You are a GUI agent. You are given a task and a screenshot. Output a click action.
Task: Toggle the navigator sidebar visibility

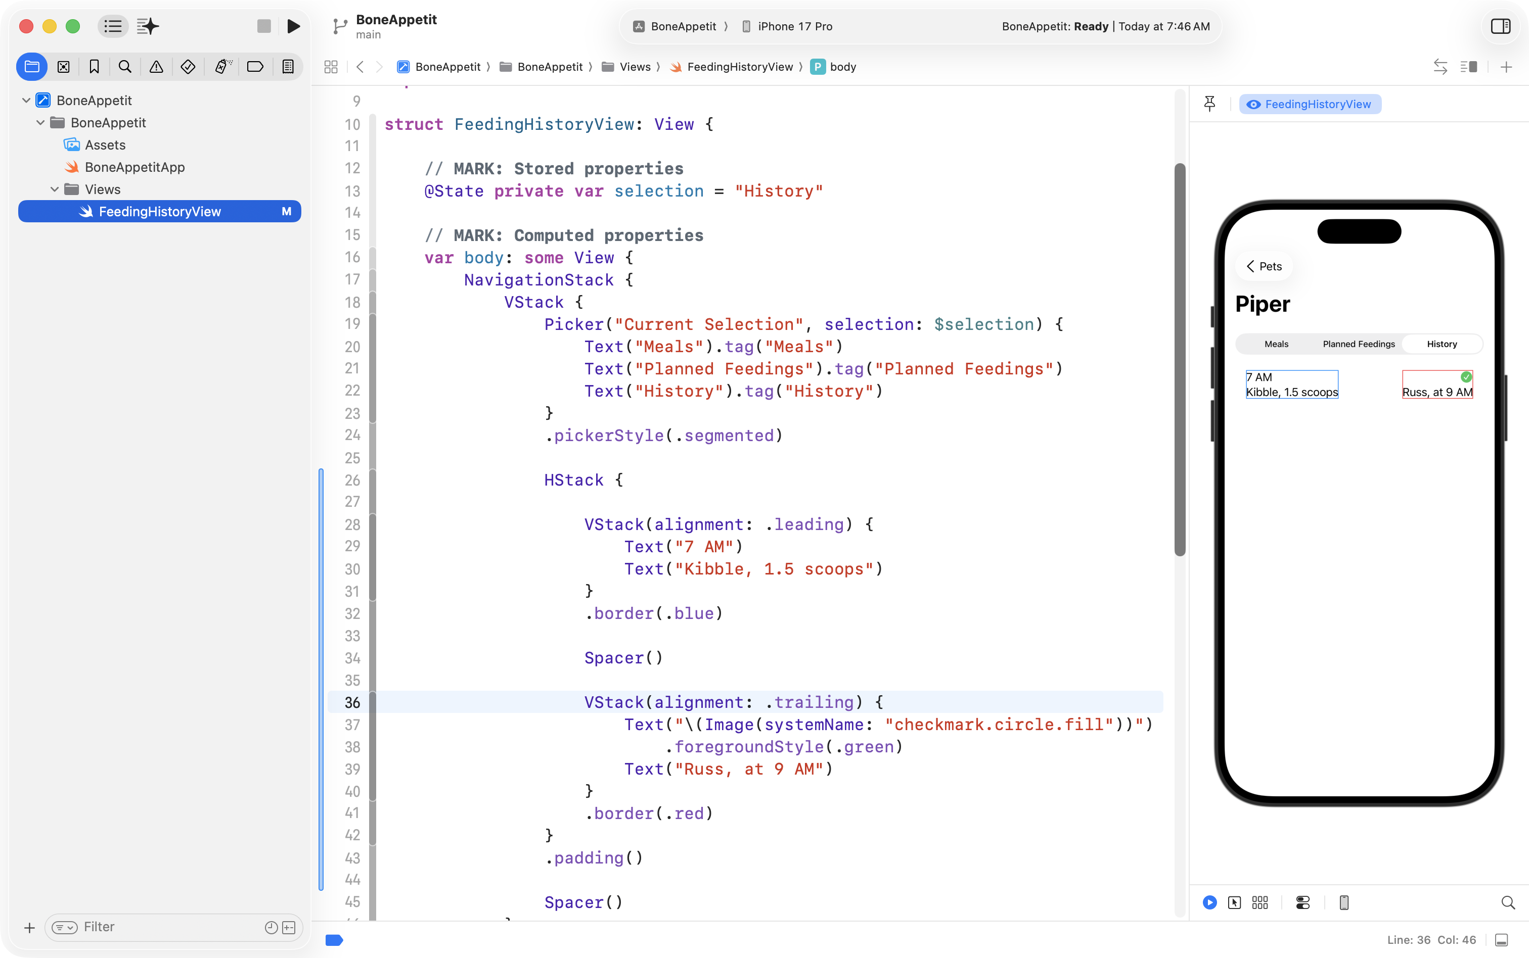tap(113, 26)
